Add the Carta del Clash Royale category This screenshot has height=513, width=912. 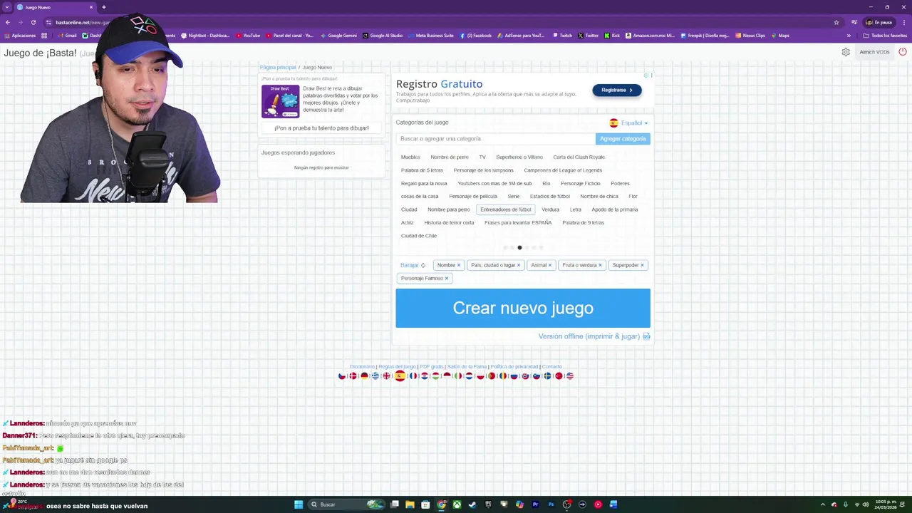click(579, 157)
